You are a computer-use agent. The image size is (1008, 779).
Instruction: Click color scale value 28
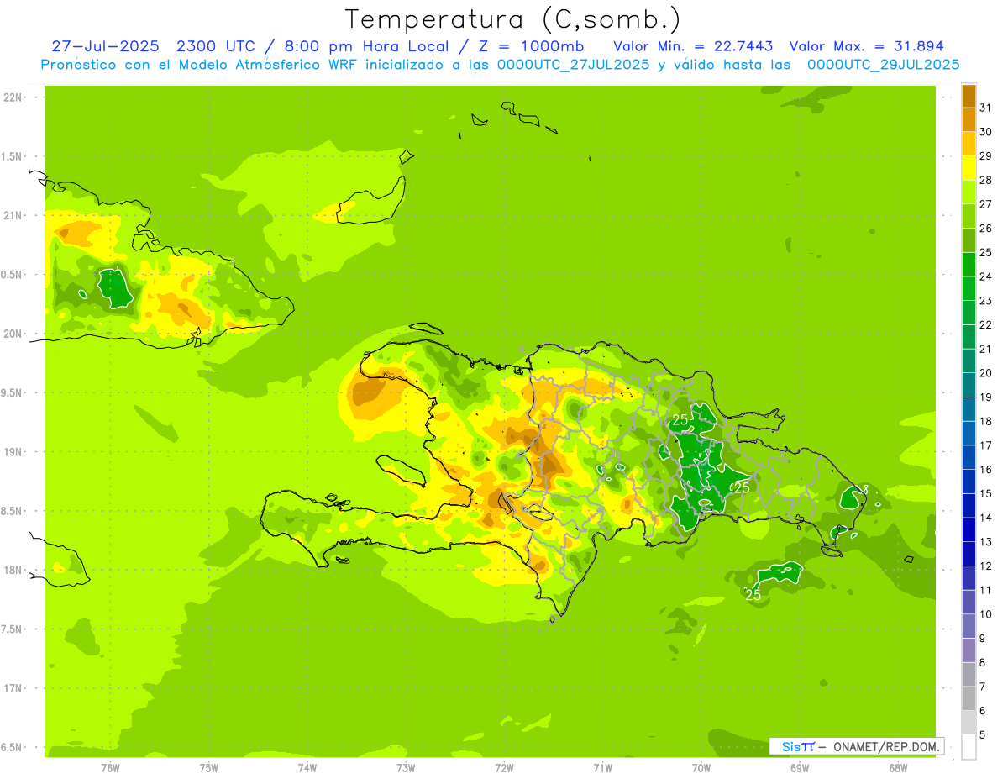(x=986, y=180)
